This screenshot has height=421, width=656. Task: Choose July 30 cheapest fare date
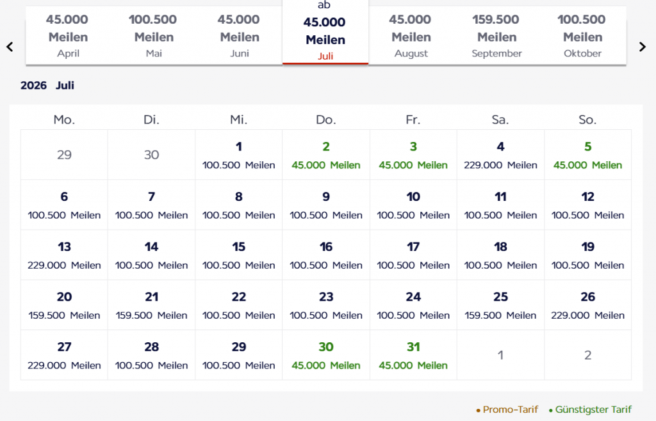(x=326, y=355)
